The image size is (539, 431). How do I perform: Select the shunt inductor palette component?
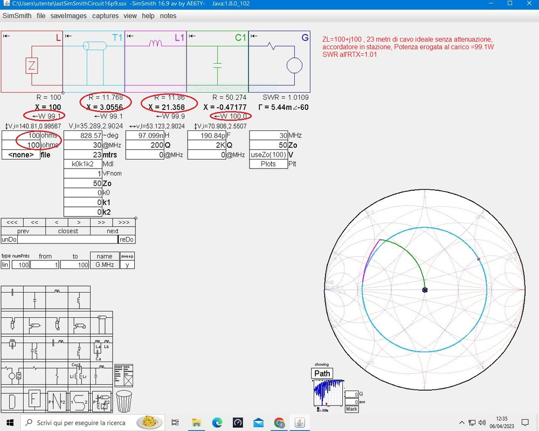click(79, 297)
